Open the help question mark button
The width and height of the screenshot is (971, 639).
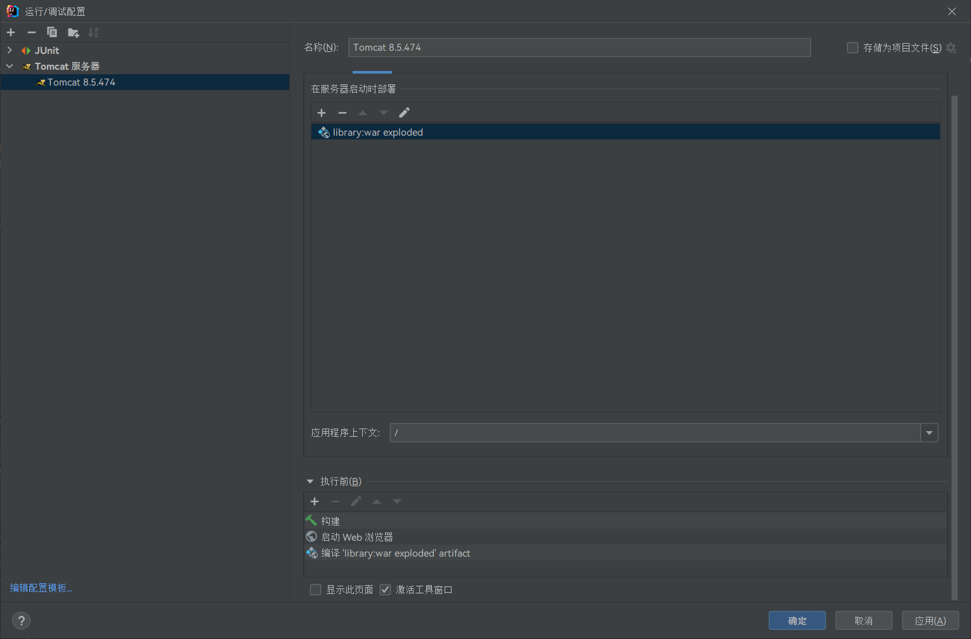pos(21,621)
